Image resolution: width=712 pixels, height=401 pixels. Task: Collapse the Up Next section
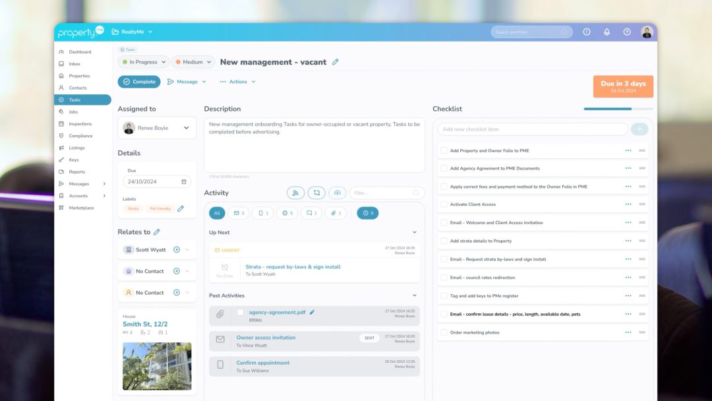(414, 233)
